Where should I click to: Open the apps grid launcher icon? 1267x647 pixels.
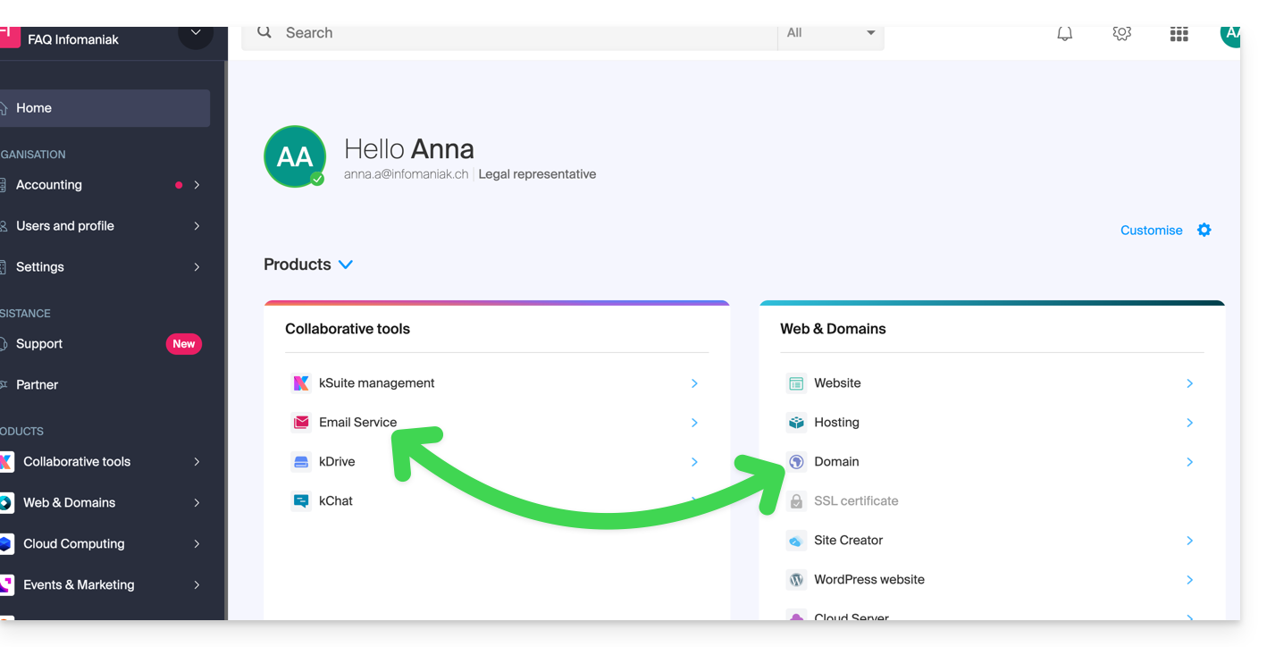pos(1179,34)
